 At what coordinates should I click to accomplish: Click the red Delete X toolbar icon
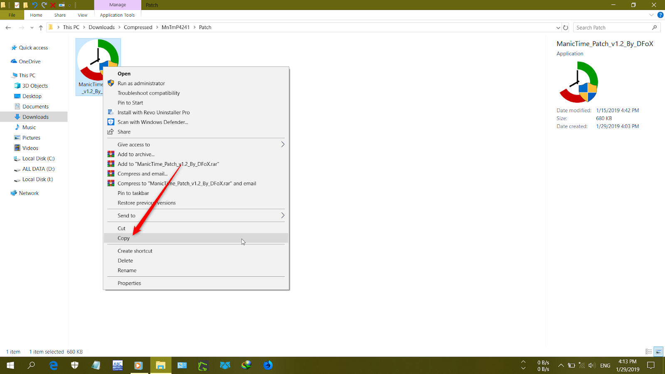tap(53, 5)
